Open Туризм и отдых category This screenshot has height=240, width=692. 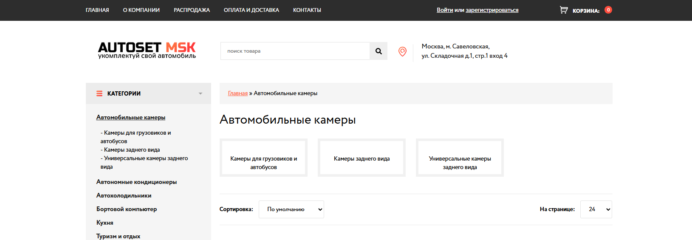pyautogui.click(x=118, y=236)
